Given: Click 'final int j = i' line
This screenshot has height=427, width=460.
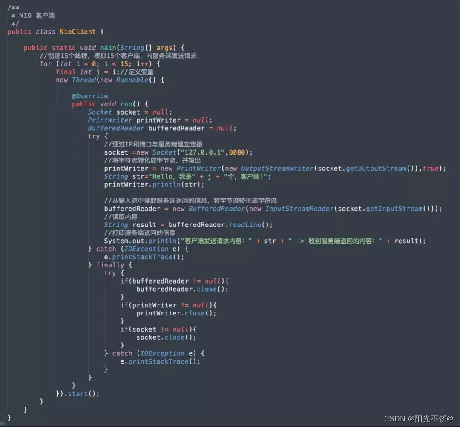Looking at the screenshot, I should coord(104,72).
